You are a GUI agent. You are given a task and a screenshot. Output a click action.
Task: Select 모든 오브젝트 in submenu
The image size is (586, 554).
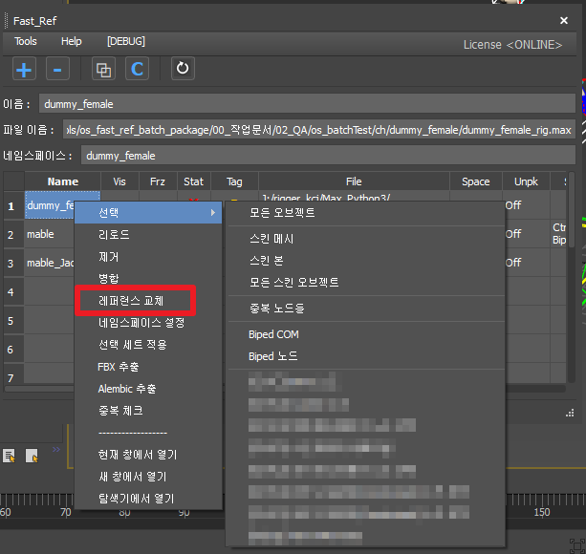[x=365, y=212]
